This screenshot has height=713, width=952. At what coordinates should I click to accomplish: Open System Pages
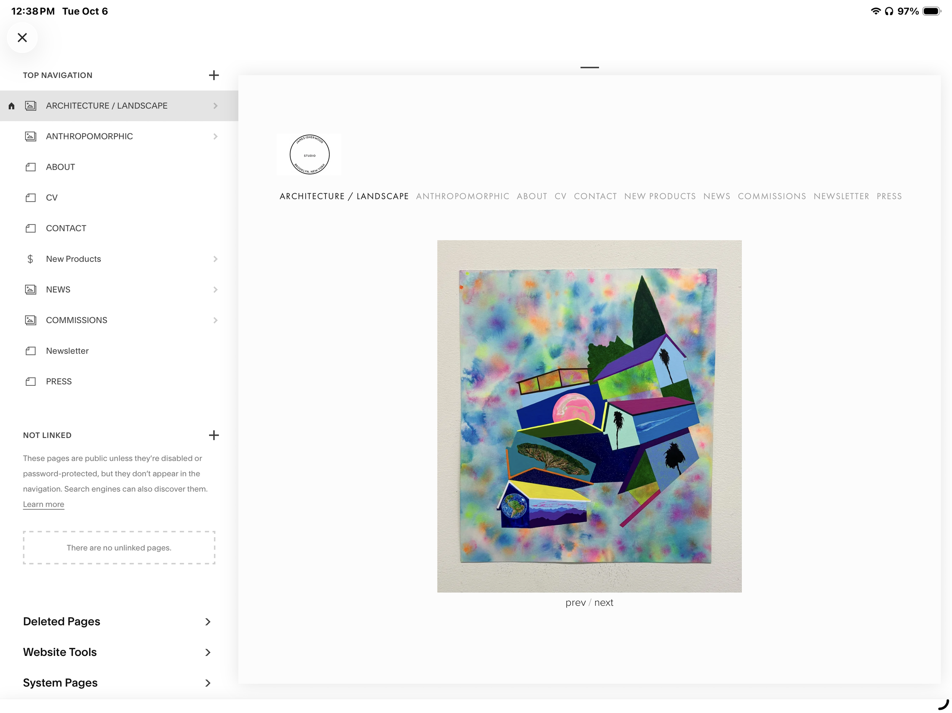point(117,683)
